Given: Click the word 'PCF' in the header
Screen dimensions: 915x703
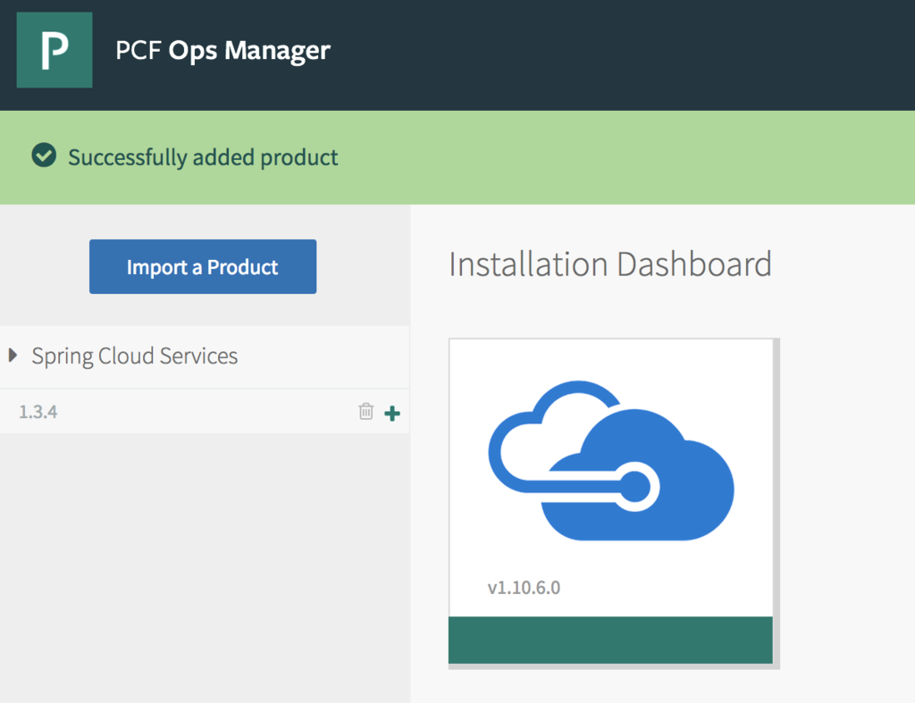Looking at the screenshot, I should (x=139, y=51).
